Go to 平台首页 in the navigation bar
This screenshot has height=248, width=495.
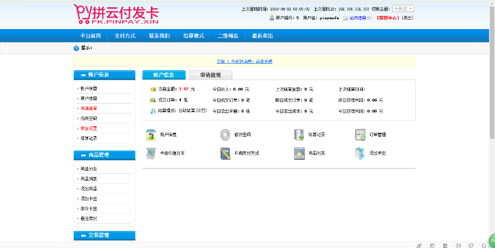(91, 36)
